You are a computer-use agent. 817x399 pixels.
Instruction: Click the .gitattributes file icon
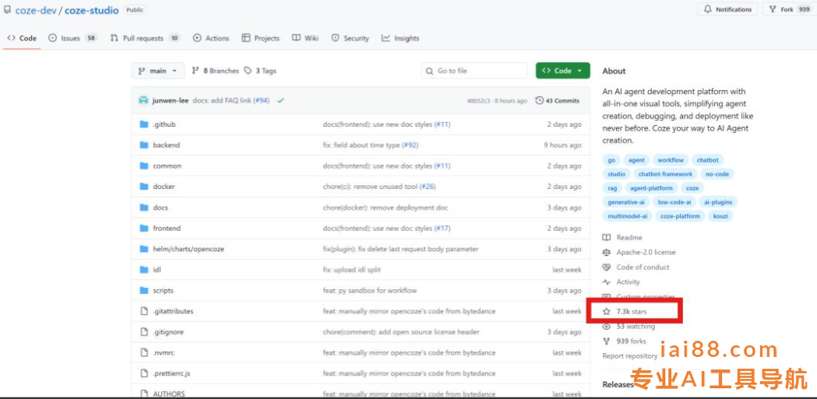tap(144, 311)
